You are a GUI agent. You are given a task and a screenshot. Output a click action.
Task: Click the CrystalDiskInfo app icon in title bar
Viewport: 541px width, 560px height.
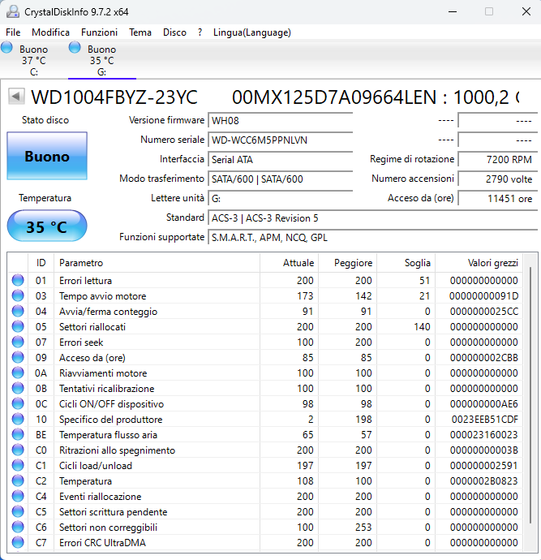pos(13,12)
